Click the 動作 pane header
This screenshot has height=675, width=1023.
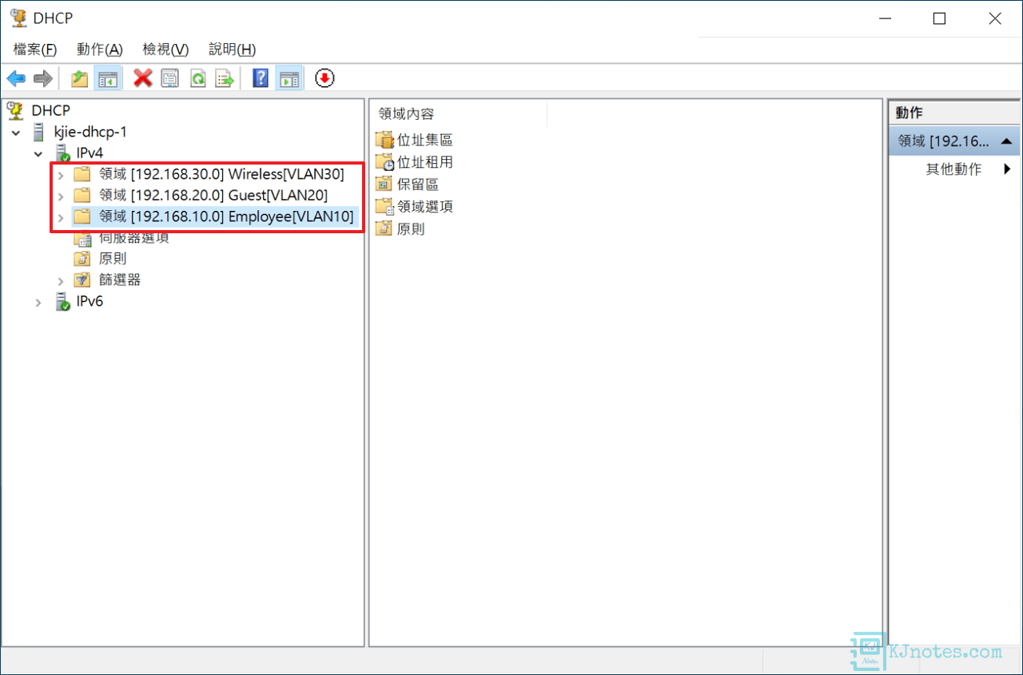[954, 113]
